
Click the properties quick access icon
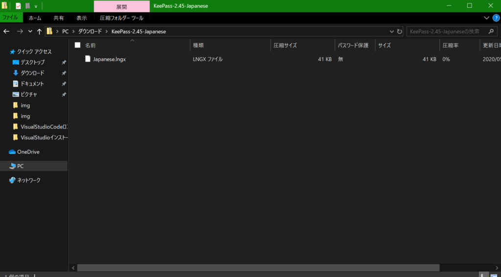pyautogui.click(x=18, y=6)
